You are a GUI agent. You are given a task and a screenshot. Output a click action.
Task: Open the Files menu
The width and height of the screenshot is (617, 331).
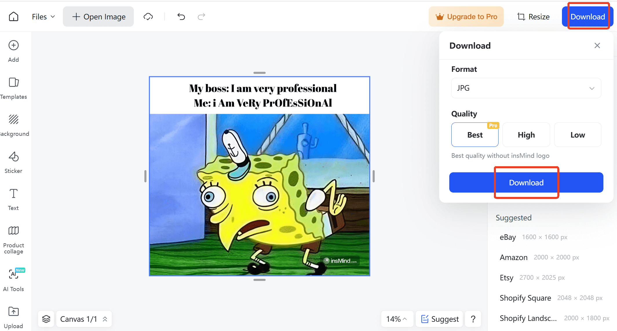click(x=43, y=17)
